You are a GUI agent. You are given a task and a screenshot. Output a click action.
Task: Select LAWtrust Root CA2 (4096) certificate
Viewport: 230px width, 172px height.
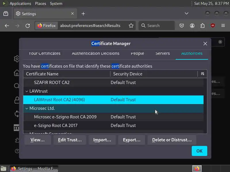113,100
